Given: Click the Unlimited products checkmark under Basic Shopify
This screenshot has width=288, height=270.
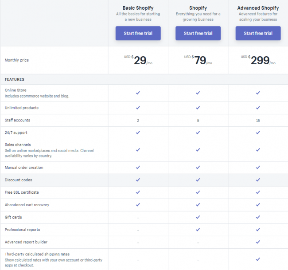Looking at the screenshot, I should [138, 108].
